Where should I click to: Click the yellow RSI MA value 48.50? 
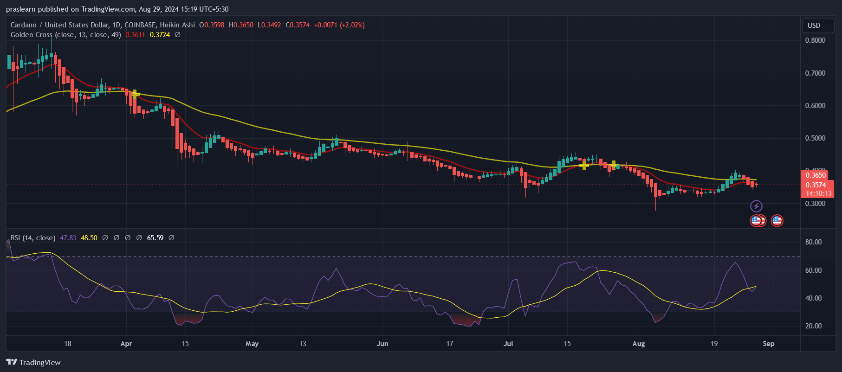(89, 238)
